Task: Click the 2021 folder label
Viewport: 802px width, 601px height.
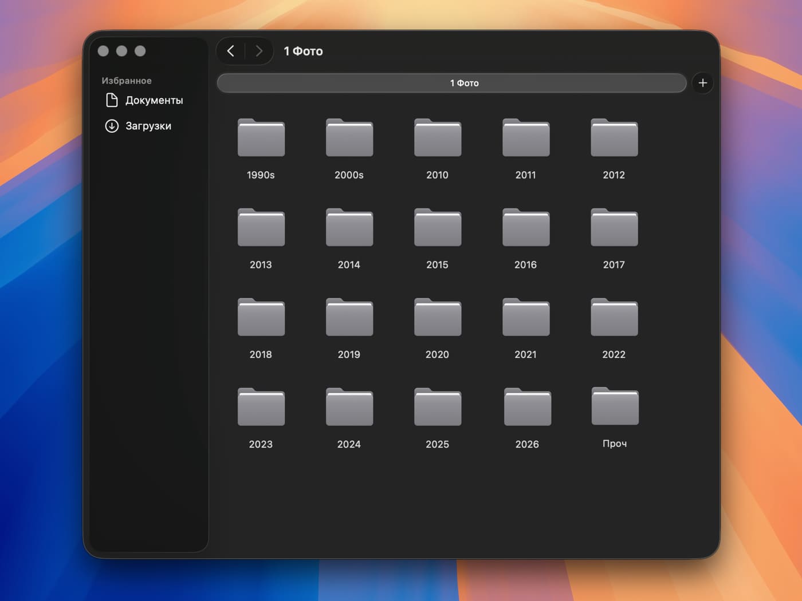Action: (x=525, y=354)
